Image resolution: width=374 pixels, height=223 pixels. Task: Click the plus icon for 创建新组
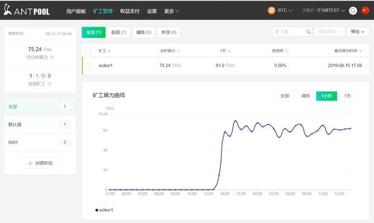tap(30, 163)
